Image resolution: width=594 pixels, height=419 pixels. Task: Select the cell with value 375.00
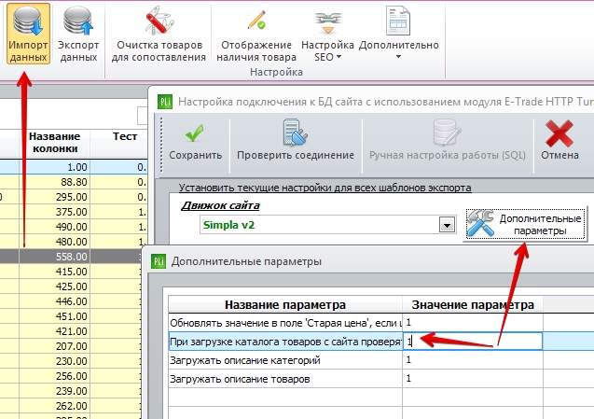(x=54, y=212)
